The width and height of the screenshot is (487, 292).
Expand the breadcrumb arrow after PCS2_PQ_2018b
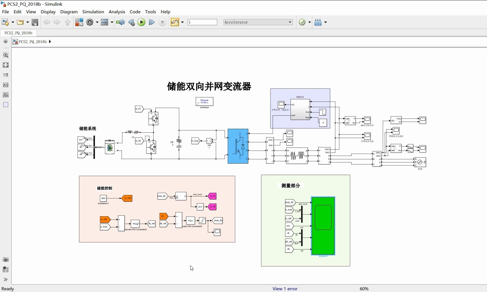50,42
